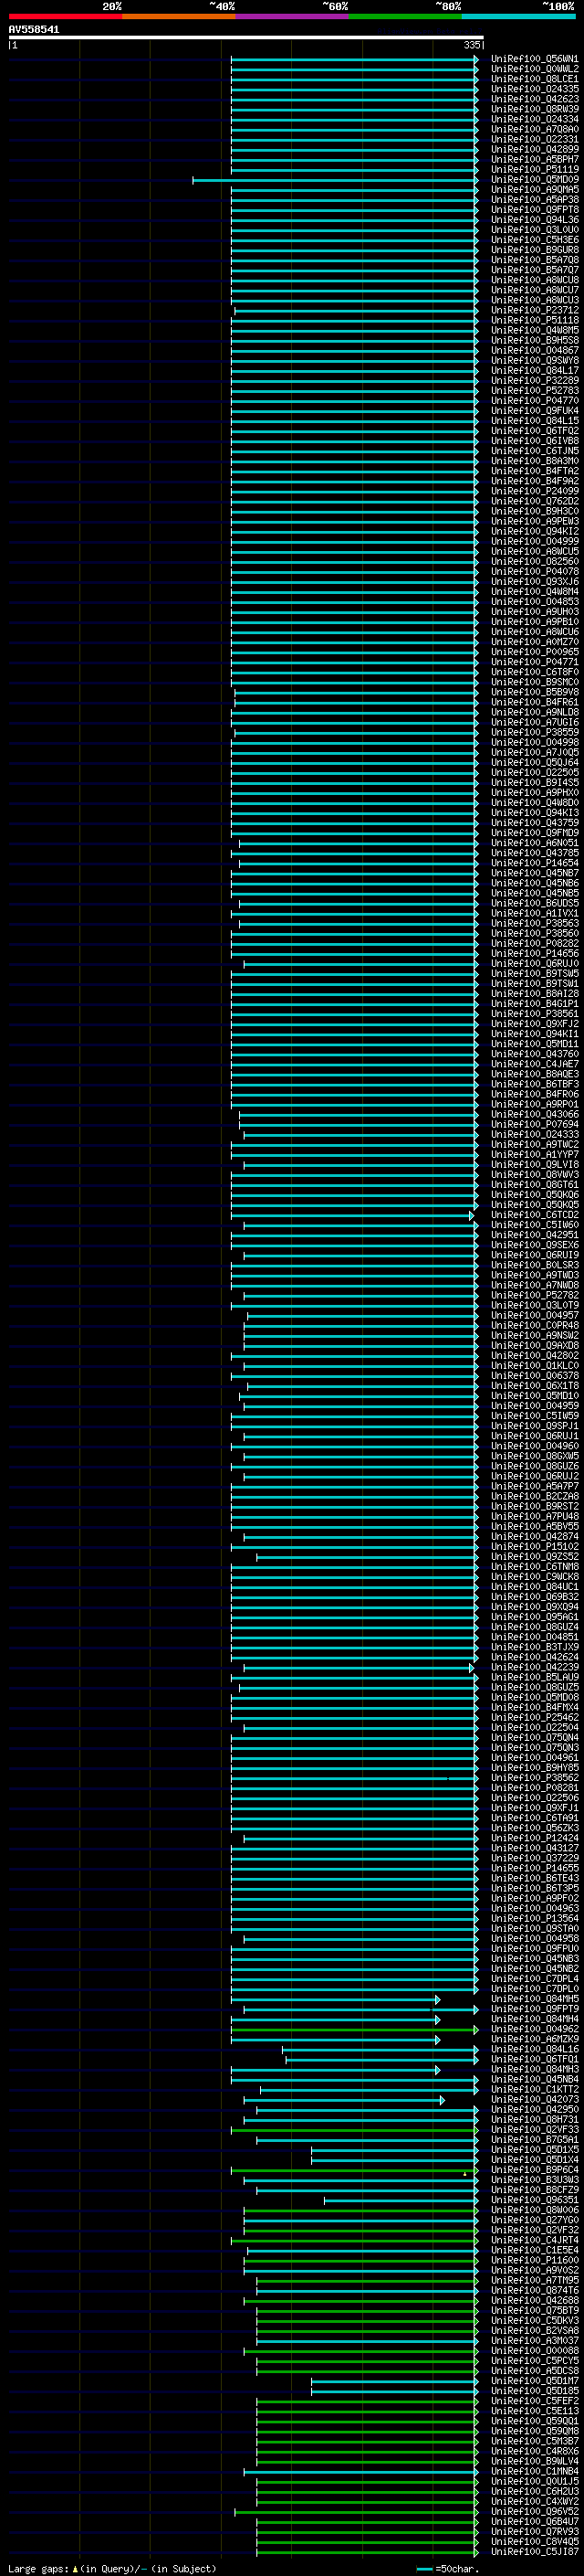Select hit label UniRef100_Q8GXW5
Image resolution: width=584 pixels, height=2576 pixels.
(x=535, y=1455)
